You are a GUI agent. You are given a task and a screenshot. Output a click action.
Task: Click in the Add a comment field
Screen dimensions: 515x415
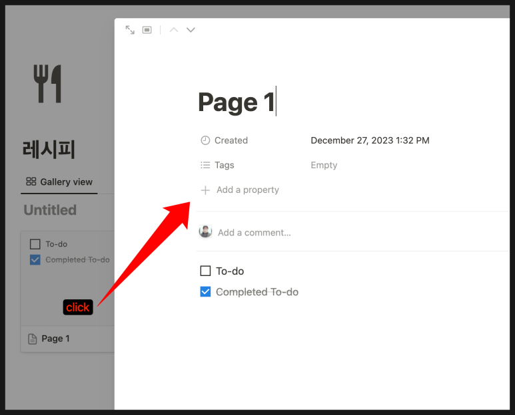click(255, 232)
